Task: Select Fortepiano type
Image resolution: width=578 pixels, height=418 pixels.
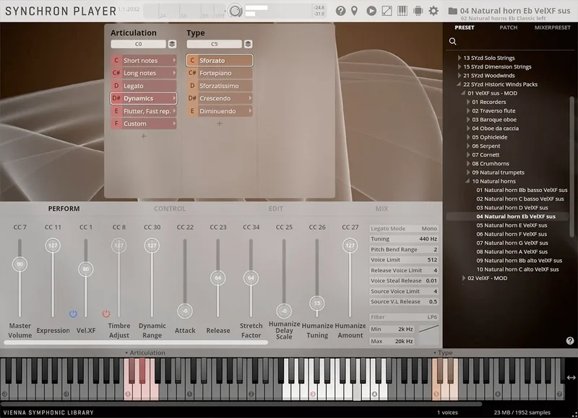Action: (220, 73)
